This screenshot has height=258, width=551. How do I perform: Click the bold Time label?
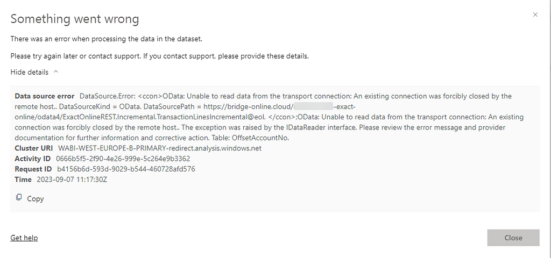23,179
